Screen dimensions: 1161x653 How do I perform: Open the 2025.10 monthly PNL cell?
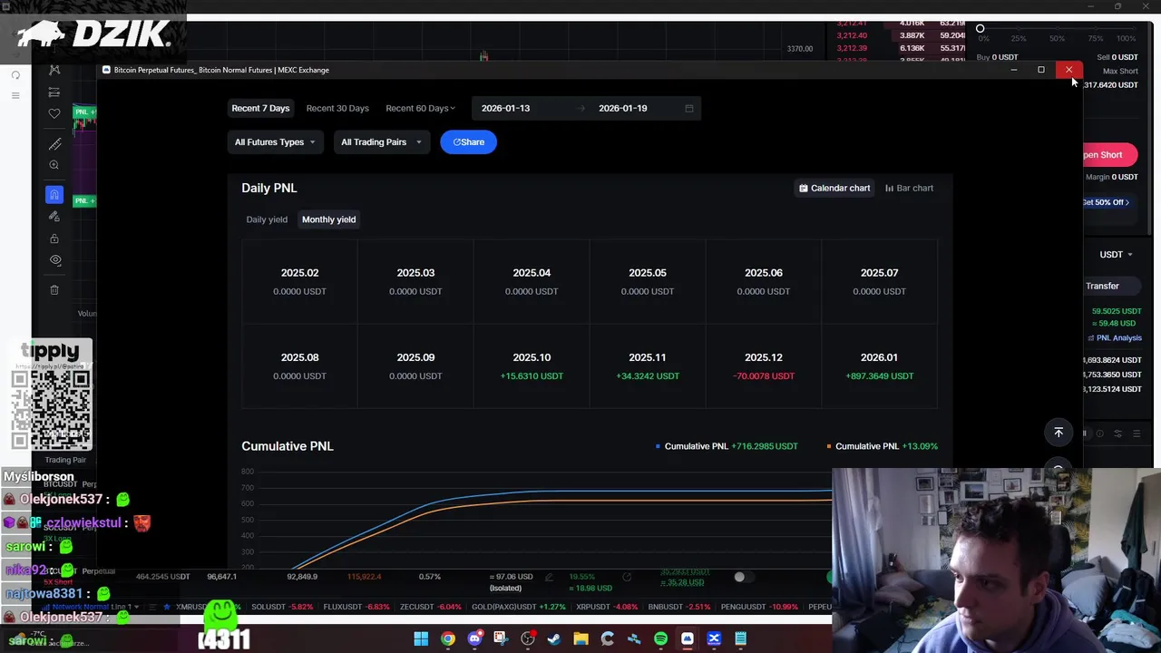click(532, 366)
